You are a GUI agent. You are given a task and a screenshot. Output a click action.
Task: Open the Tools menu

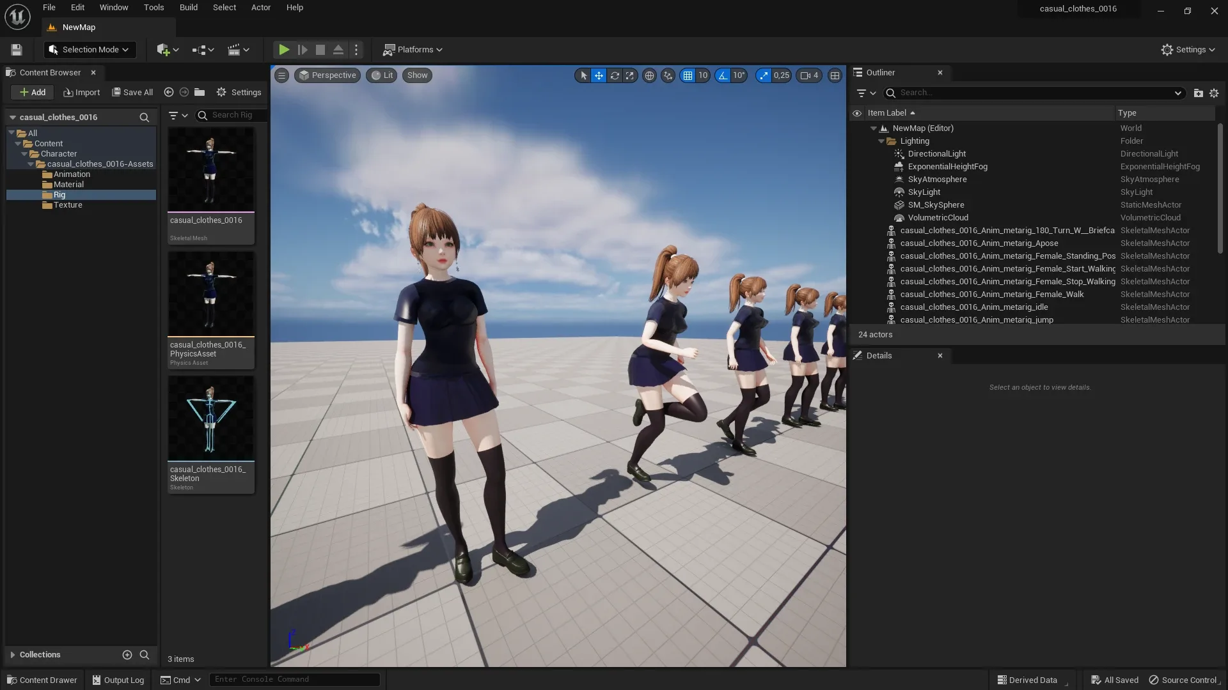153,7
